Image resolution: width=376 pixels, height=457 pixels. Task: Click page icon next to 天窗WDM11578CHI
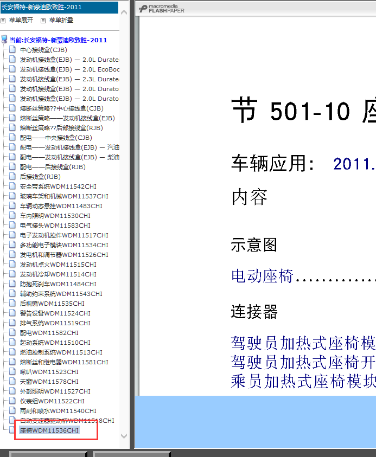[12, 381]
